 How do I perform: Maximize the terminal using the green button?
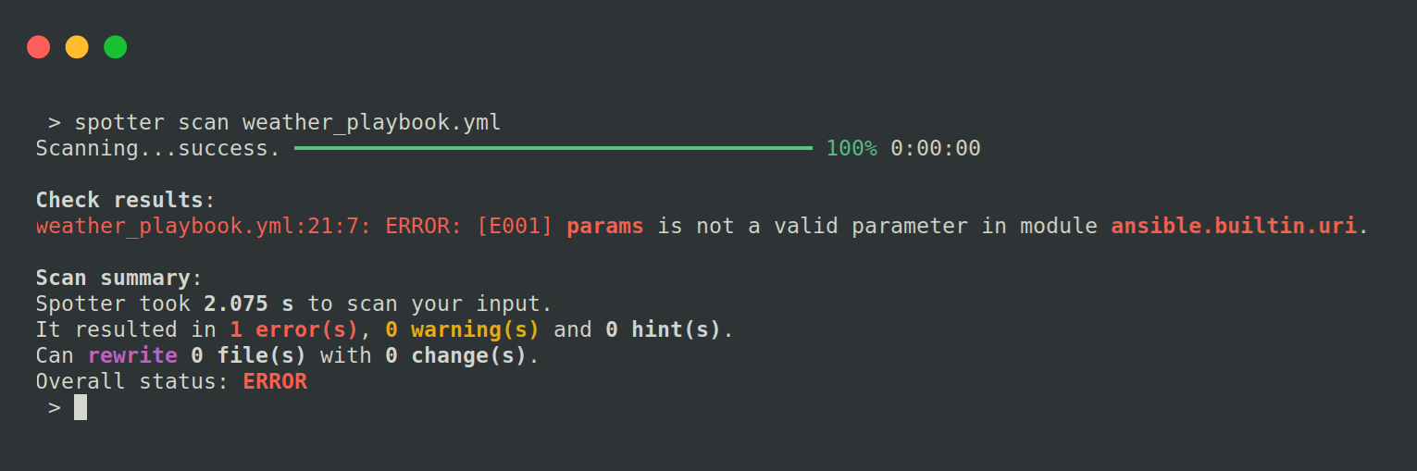coord(115,47)
